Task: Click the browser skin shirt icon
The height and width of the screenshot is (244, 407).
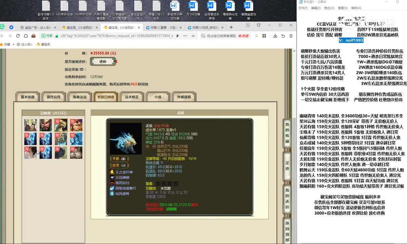Action: (x=259, y=25)
